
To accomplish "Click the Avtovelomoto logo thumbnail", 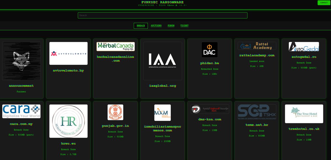I will (x=68, y=53).
